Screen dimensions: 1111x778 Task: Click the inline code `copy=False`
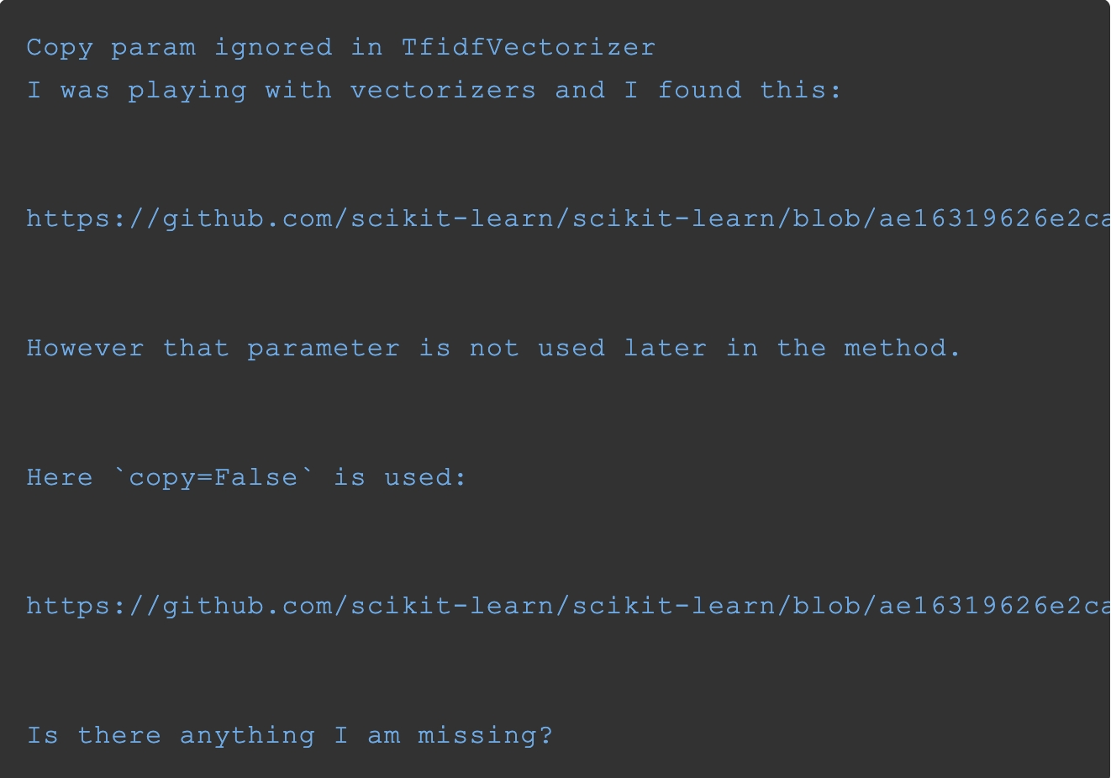213,478
